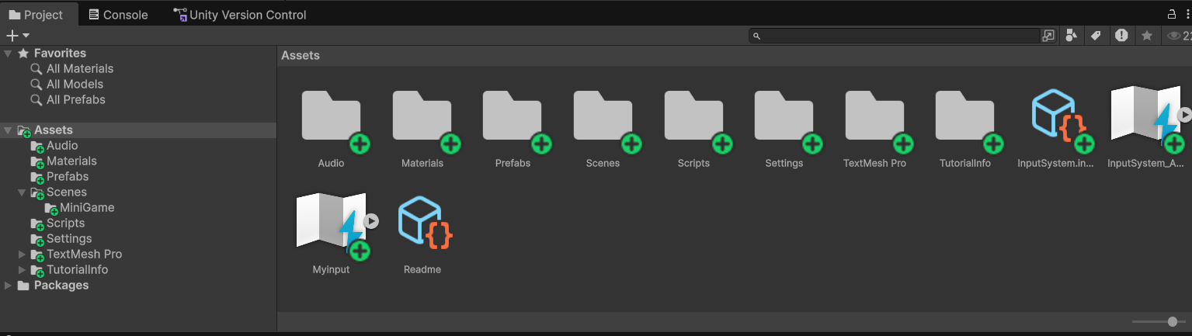Click the Search by Label tag icon

1096,36
